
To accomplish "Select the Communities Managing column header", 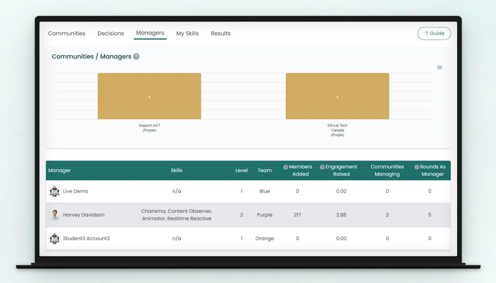I will (387, 170).
